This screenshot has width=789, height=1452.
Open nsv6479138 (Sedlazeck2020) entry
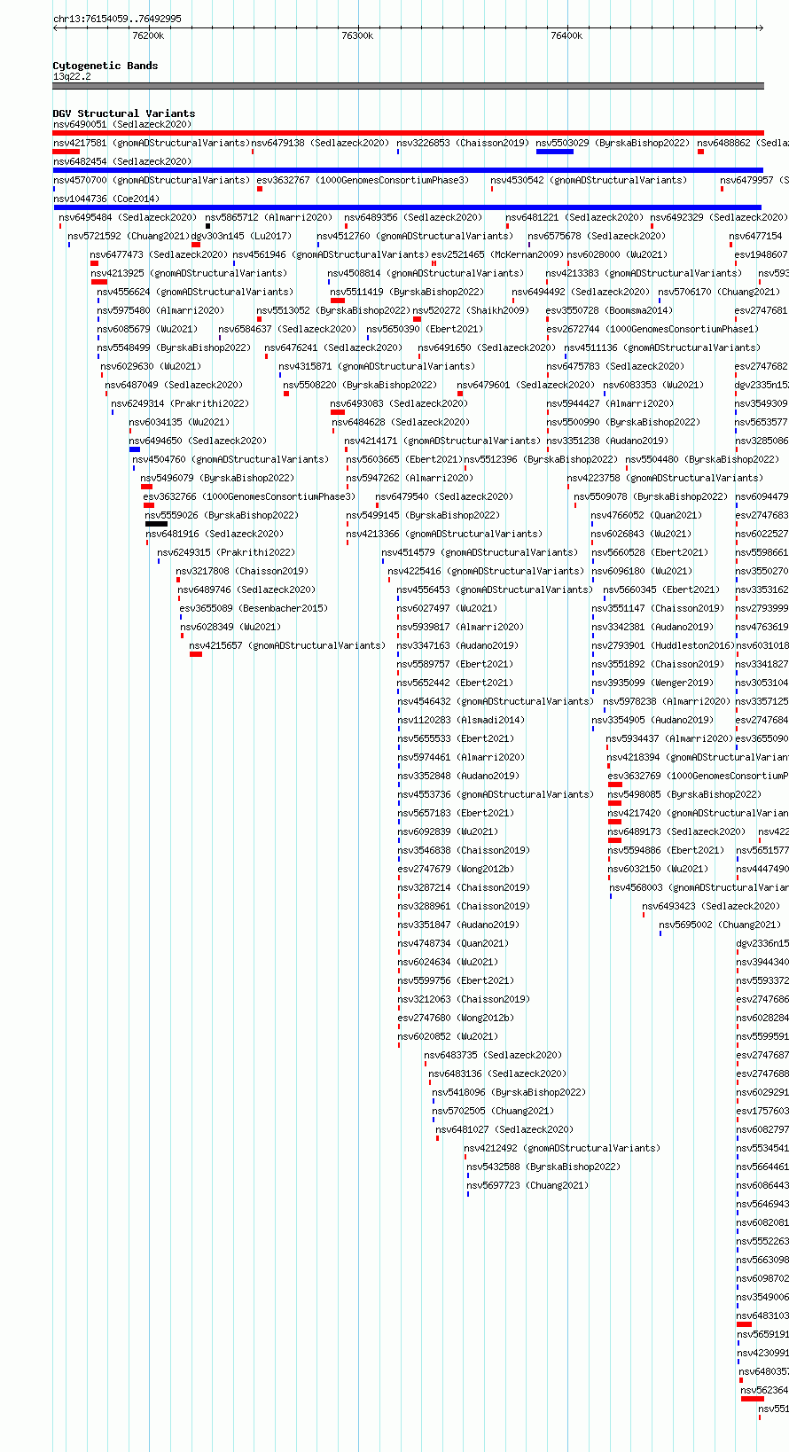point(320,144)
